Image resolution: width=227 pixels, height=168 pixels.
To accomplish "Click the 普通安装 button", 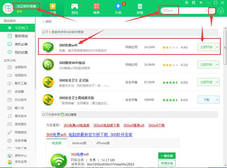I will pyautogui.click(x=167, y=163).
